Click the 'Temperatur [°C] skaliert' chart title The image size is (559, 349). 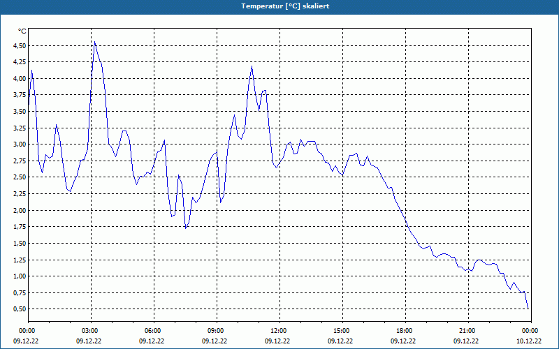point(285,6)
